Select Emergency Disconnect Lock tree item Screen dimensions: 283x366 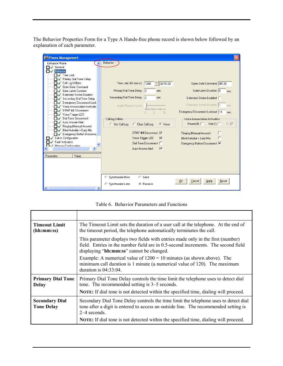pyautogui.click(x=80, y=103)
